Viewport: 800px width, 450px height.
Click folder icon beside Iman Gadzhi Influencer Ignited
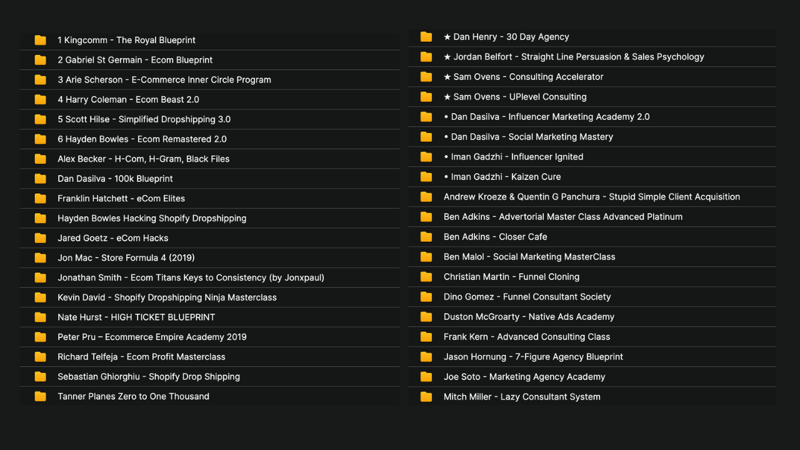(426, 157)
